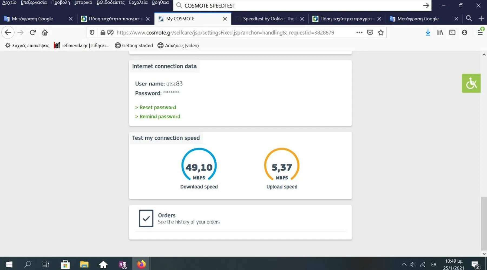This screenshot has width=487, height=270.
Task: Open page actions three-dots menu
Action: (x=359, y=33)
